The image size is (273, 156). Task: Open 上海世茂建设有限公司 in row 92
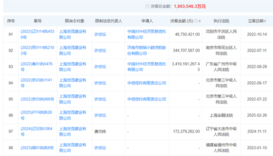point(73,50)
